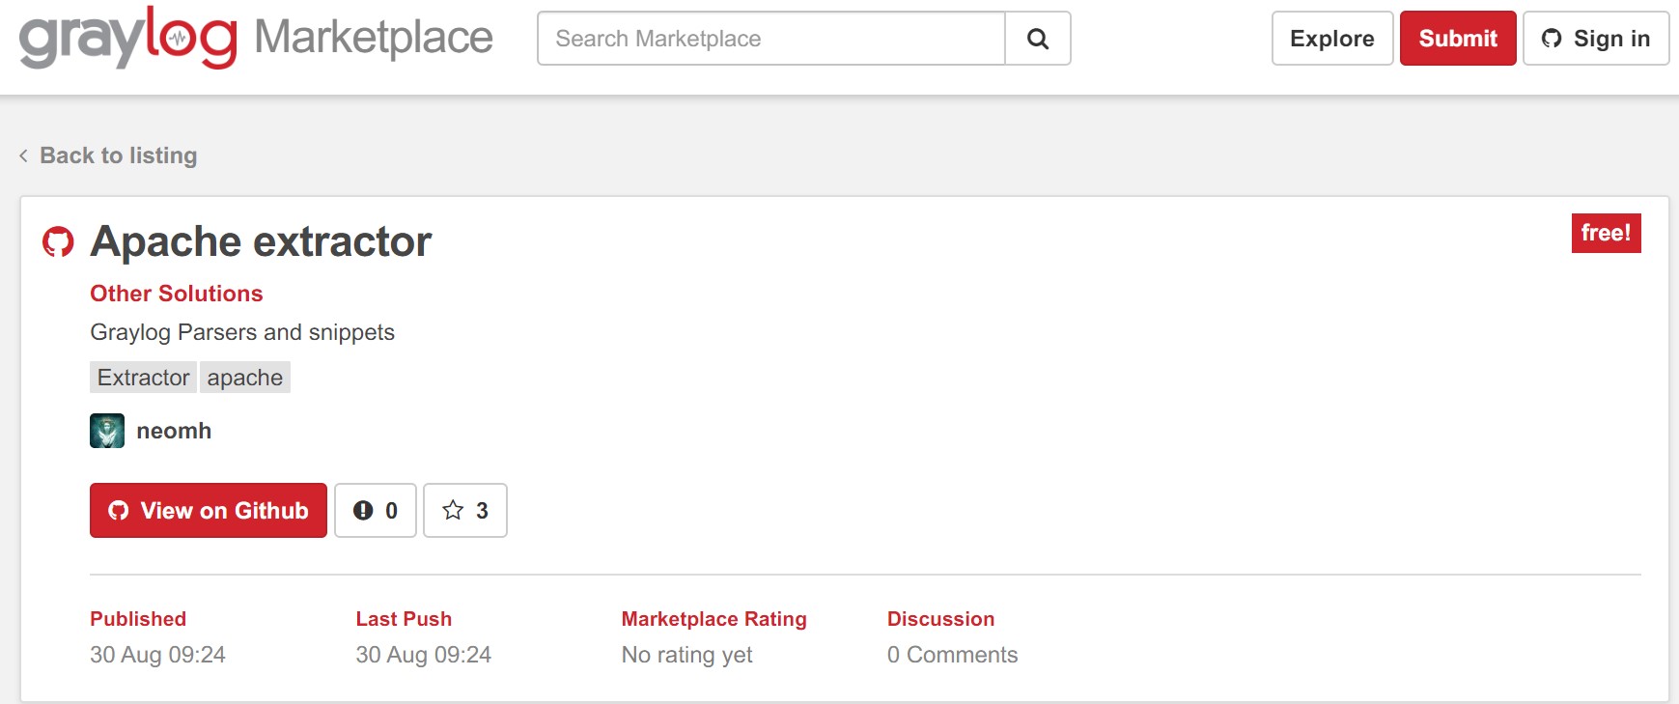
Task: Select the Extractor tag
Action: [x=143, y=378]
